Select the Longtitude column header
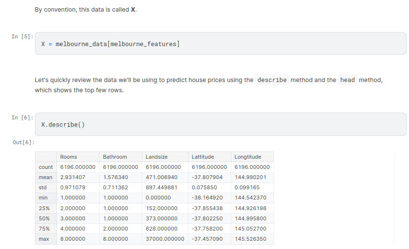Screen dimensions: 409x249 point(248,157)
